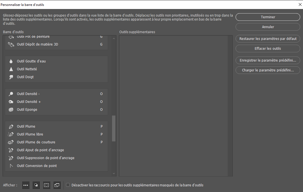Click the tool list scroll down arrow

114,174
